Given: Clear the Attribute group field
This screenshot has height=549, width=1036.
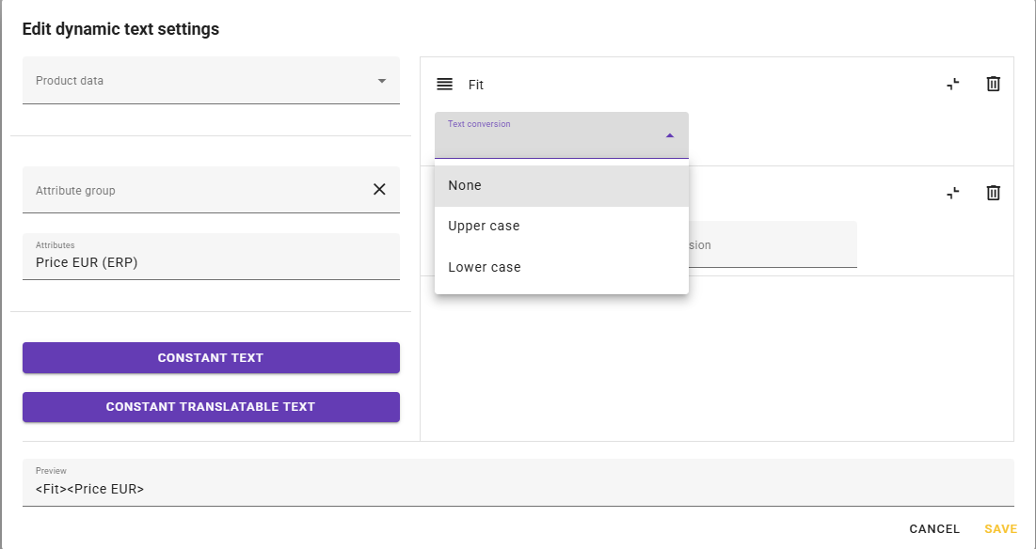Looking at the screenshot, I should tap(379, 190).
